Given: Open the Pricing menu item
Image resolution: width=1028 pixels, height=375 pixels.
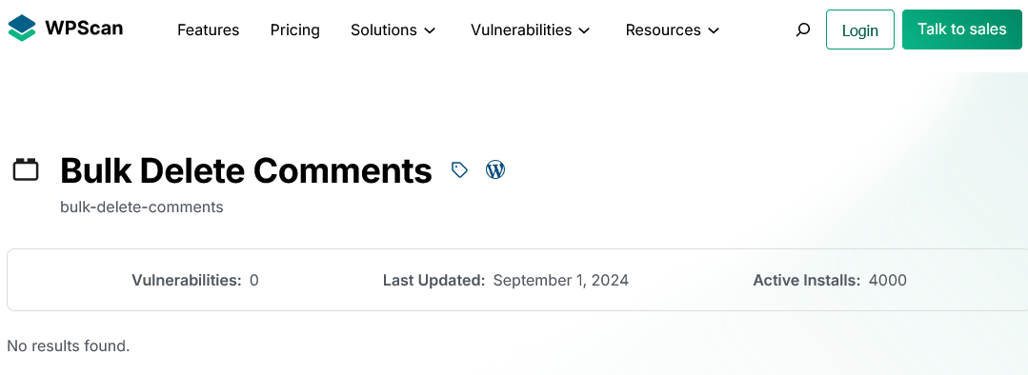Looking at the screenshot, I should (x=295, y=30).
